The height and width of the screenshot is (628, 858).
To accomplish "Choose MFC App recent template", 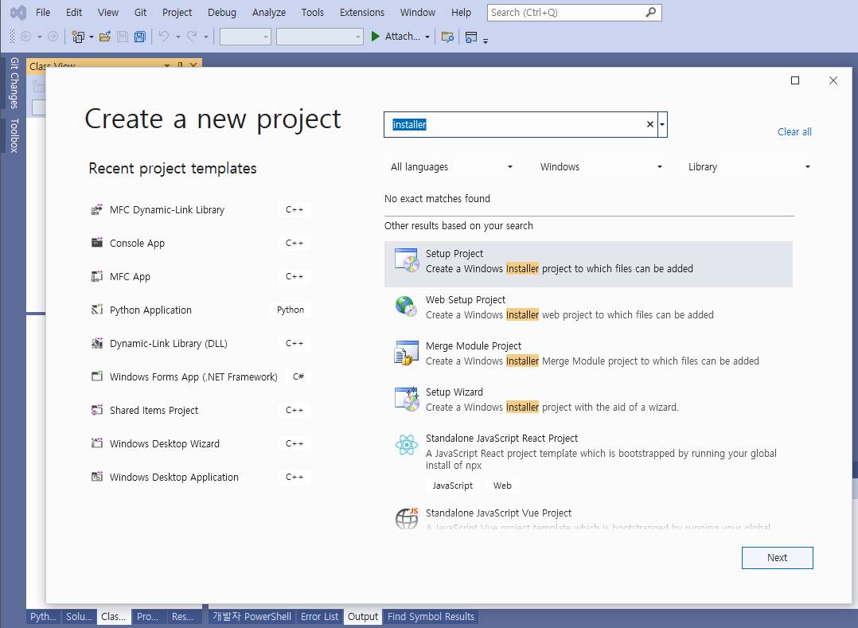I will [201, 276].
